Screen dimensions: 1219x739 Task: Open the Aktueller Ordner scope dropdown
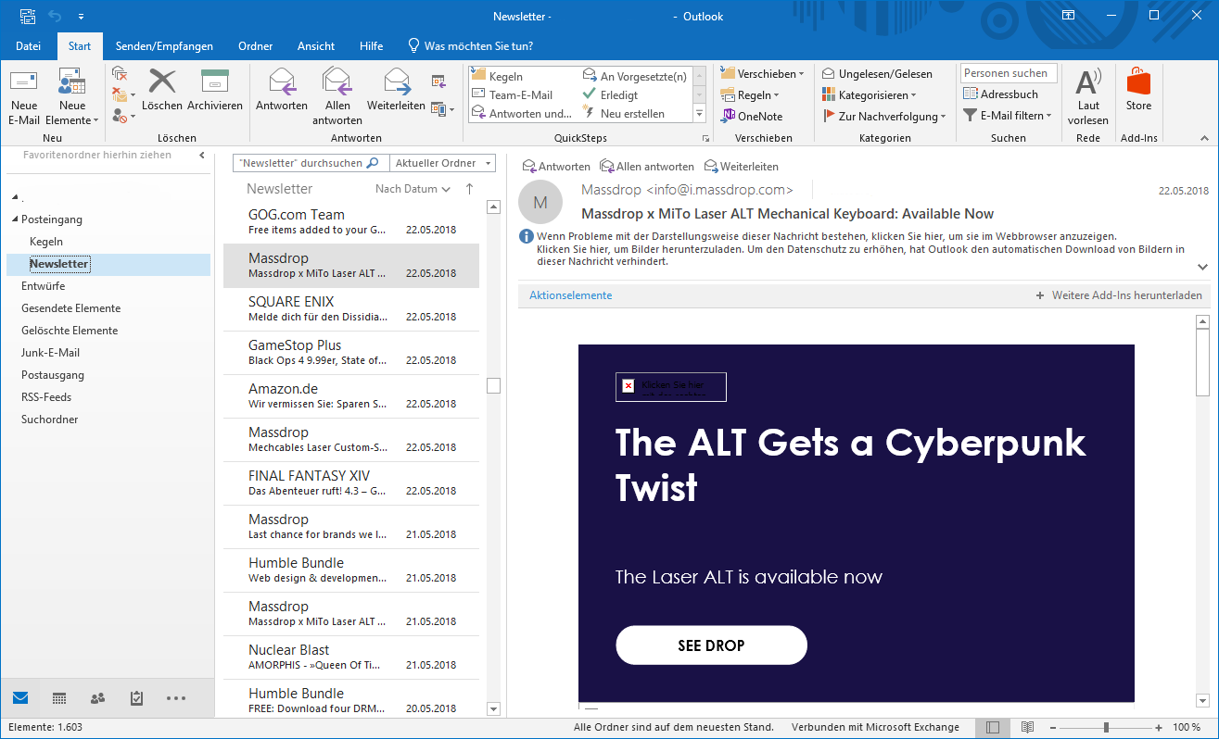tap(442, 163)
